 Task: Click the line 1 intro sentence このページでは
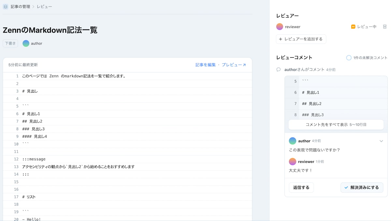(x=74, y=76)
